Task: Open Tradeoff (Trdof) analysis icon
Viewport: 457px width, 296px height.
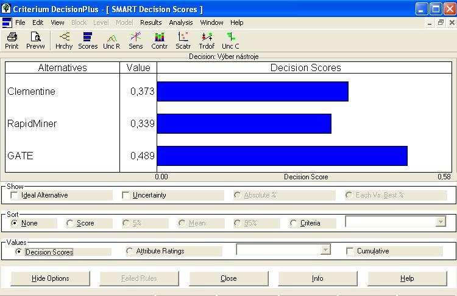Action: pyautogui.click(x=207, y=40)
